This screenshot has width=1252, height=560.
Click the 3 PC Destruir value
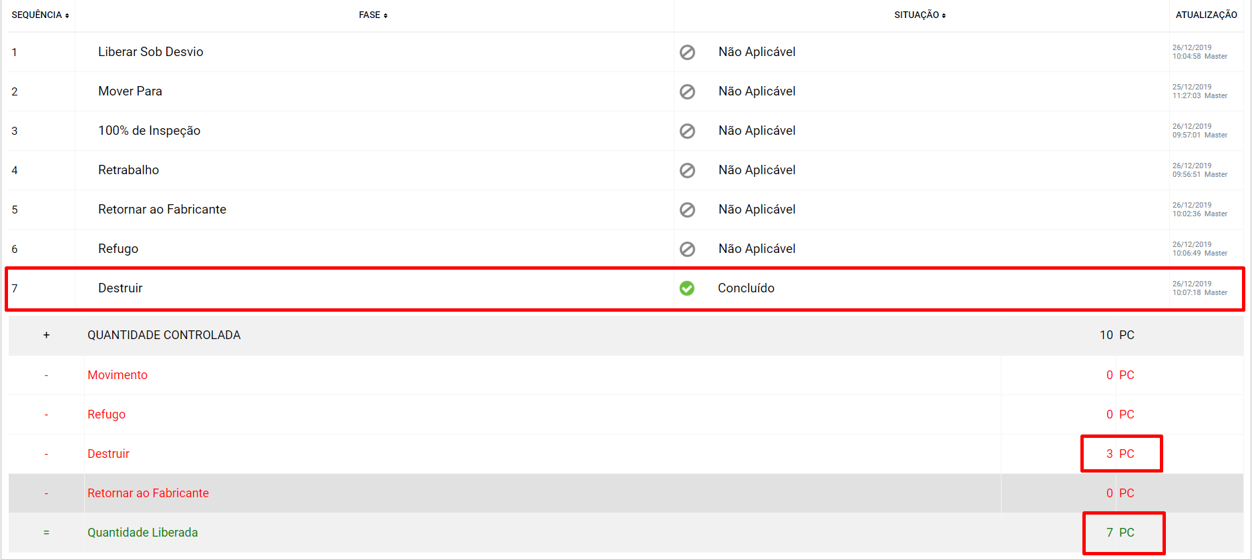point(1120,454)
